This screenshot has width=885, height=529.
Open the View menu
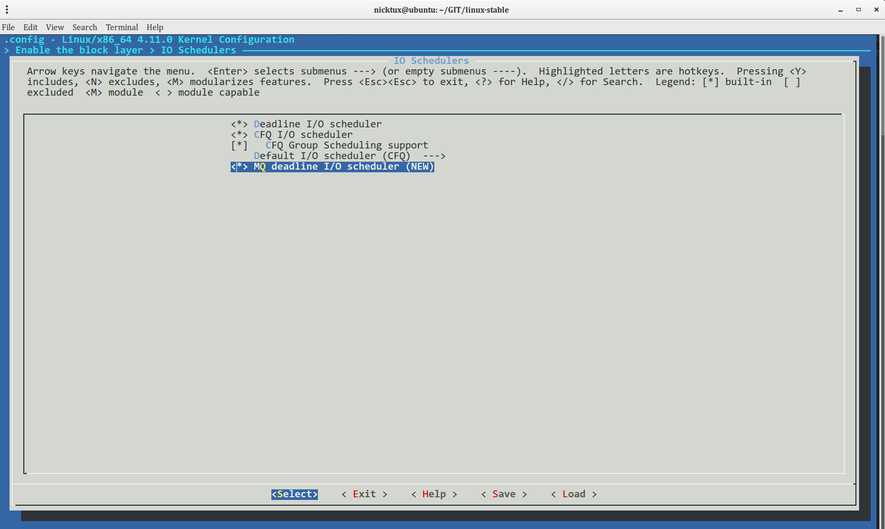[55, 27]
